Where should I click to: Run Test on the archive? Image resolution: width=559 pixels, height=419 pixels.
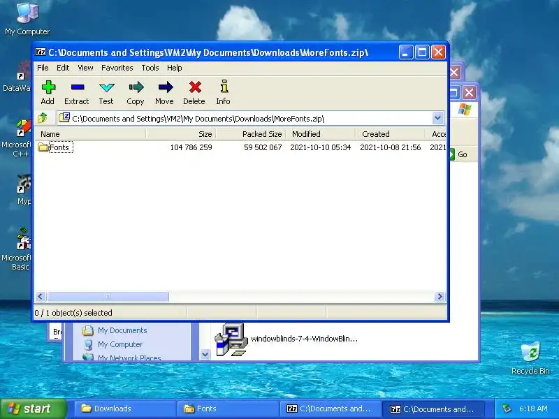pos(106,92)
